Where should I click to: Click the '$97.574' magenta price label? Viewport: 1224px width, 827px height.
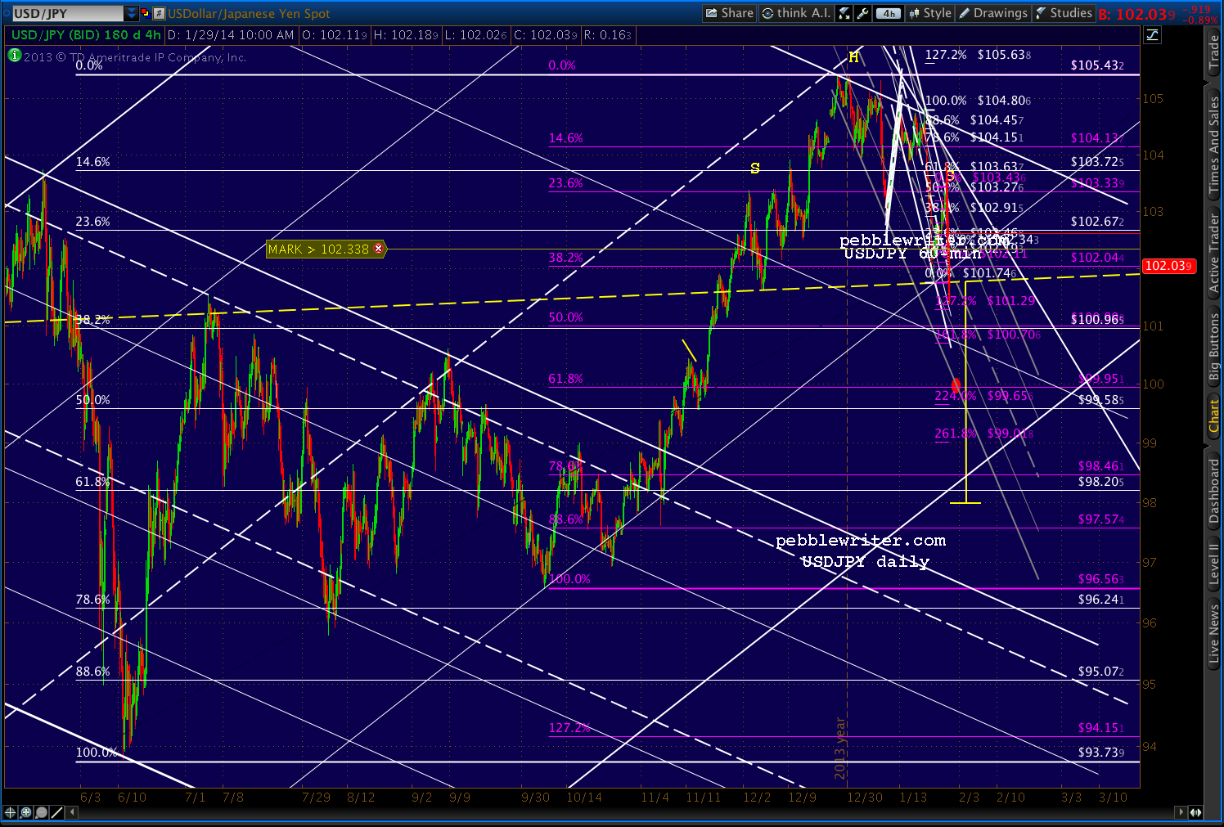(1101, 519)
